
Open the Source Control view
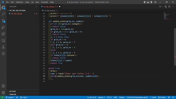point(3,21)
